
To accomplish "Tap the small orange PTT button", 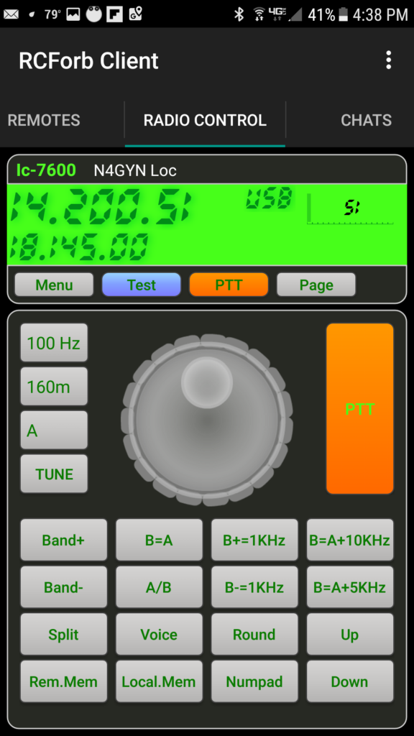I will [229, 285].
